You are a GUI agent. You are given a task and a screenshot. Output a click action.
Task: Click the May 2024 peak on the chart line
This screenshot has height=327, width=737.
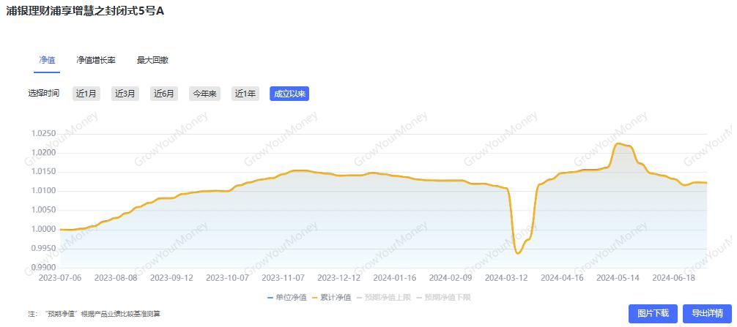619,143
